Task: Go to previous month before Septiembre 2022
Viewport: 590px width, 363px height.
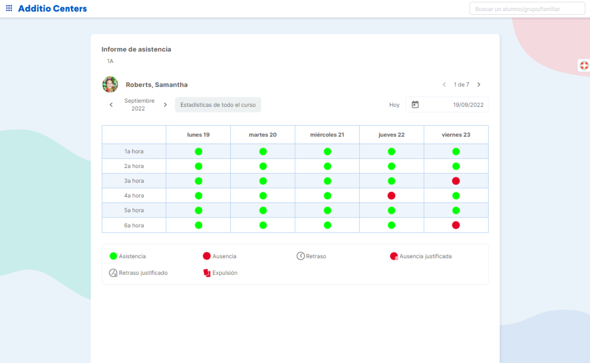Action: (x=111, y=105)
